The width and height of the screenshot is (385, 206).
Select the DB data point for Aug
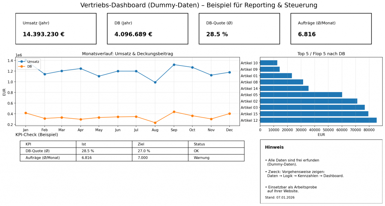point(155,122)
